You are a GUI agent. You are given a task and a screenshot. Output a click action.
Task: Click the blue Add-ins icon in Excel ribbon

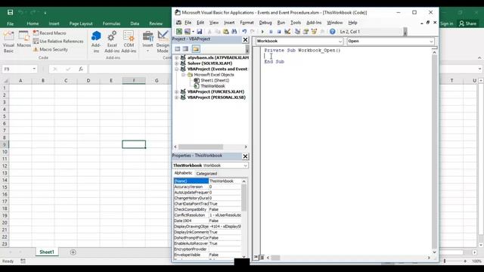coord(96,42)
